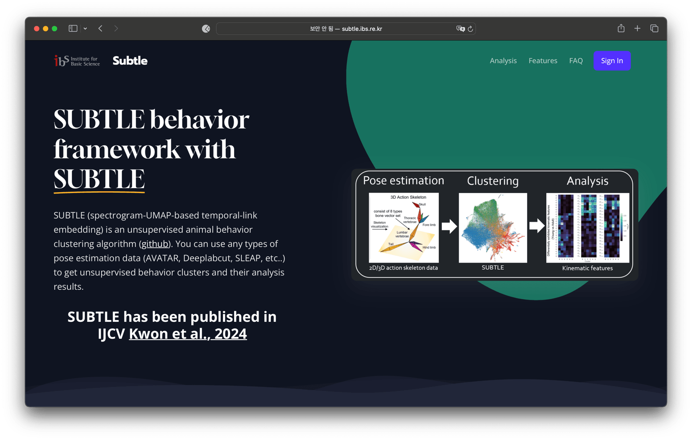Open the FAQ nav link
This screenshot has height=440, width=692.
576,61
